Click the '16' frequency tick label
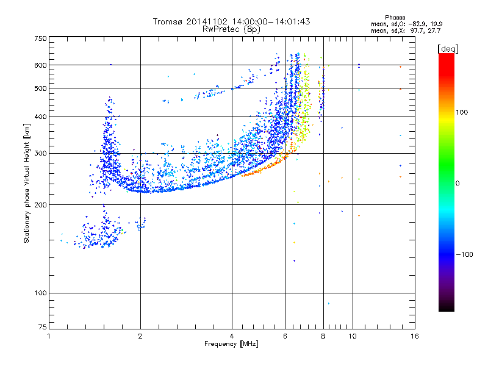488x366 pixels. click(x=415, y=336)
